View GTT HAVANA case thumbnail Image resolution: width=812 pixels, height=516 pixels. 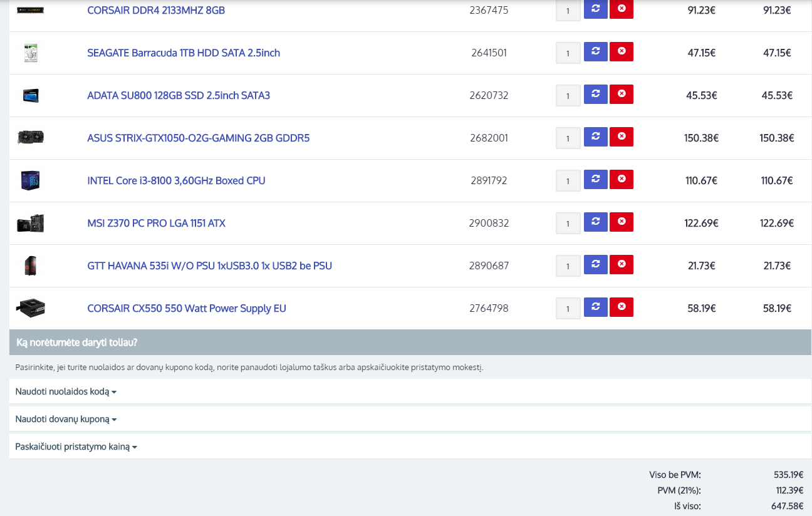point(31,266)
